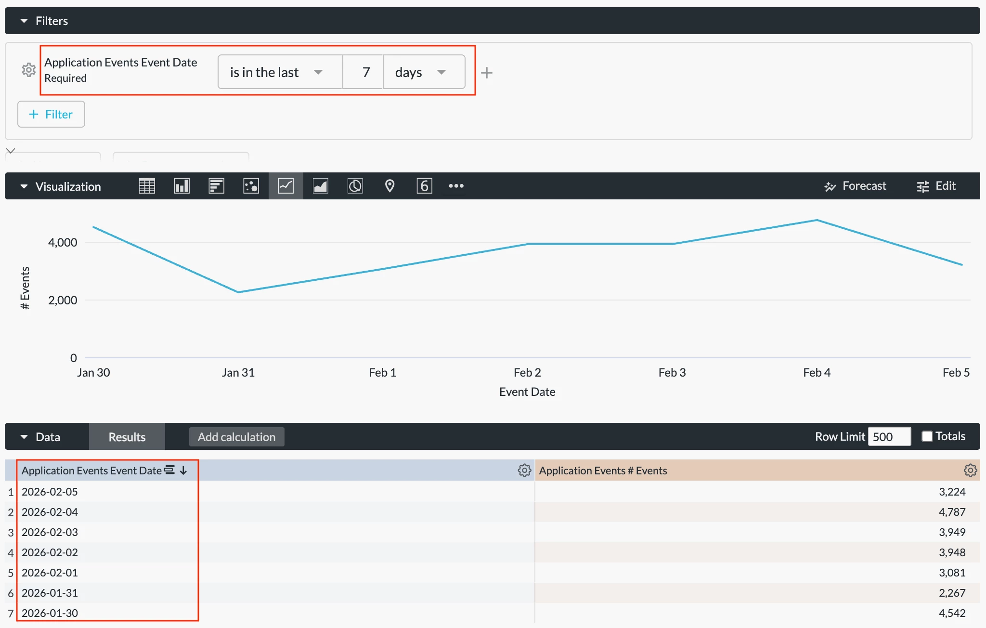Screen dimensions: 986x628
Task: Click the Row Limit input field
Action: 889,437
